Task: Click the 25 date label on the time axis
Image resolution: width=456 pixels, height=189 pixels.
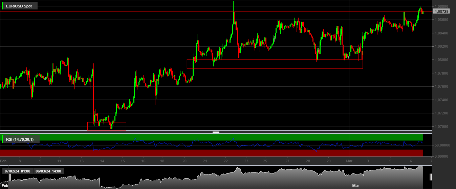Action: tap(265, 161)
